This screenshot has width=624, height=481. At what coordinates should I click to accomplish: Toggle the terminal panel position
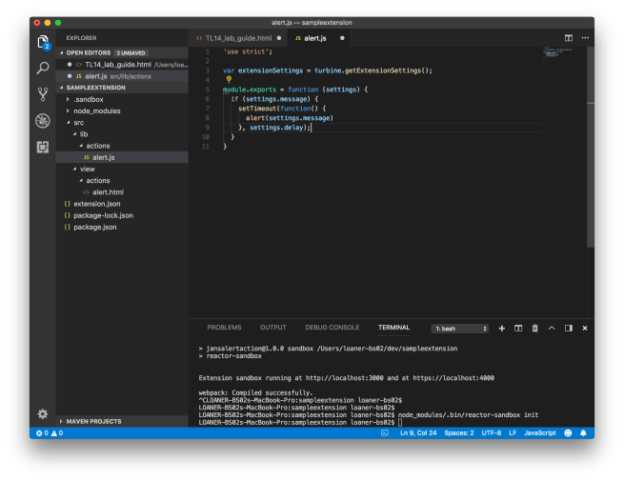[x=569, y=328]
